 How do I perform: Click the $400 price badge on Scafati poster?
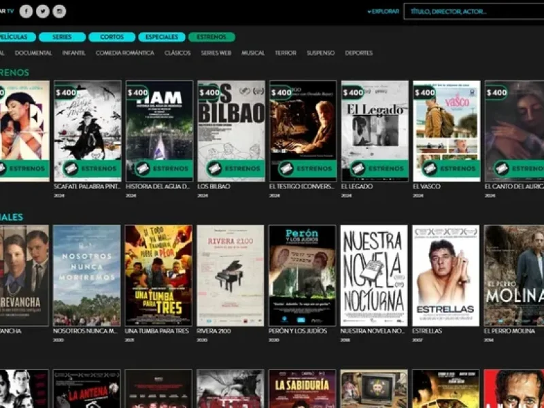[x=65, y=92]
